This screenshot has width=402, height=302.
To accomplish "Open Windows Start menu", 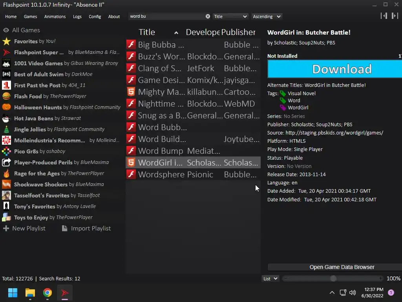I will 13,293.
